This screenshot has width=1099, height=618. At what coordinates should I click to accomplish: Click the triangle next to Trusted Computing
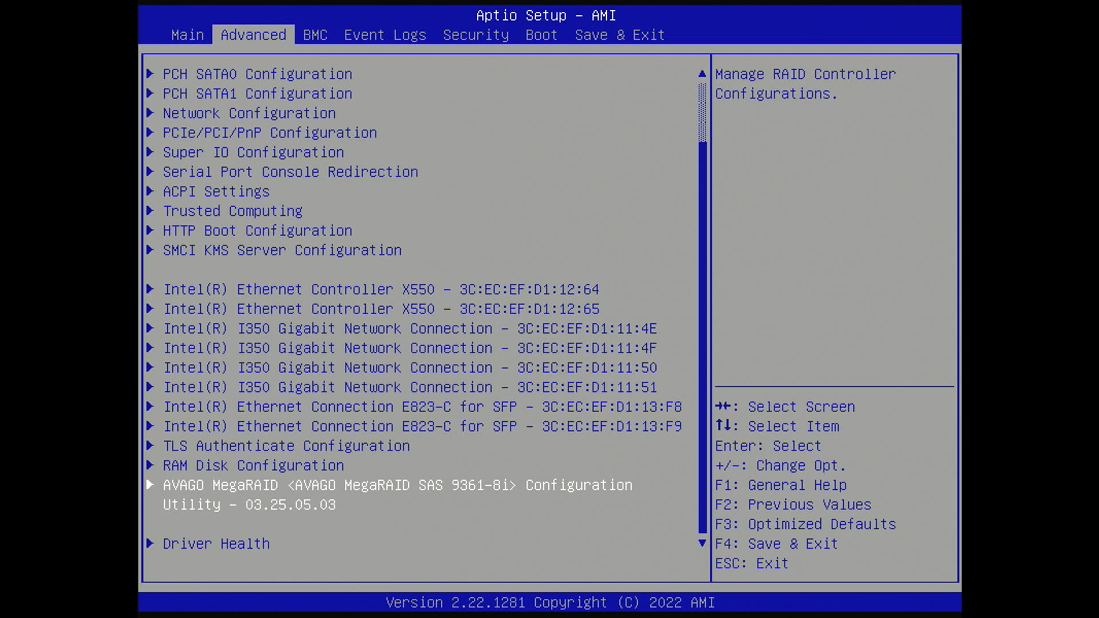pyautogui.click(x=150, y=211)
